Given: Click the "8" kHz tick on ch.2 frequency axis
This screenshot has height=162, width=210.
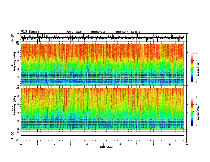Looking at the screenshot, I should [19, 96].
